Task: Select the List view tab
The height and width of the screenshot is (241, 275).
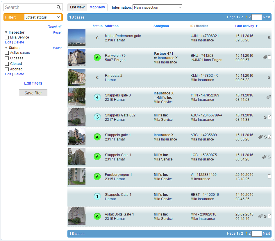Action: (x=77, y=7)
